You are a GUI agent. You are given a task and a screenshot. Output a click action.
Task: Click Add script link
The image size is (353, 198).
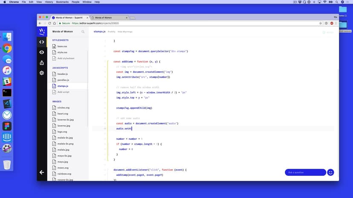(63, 92)
